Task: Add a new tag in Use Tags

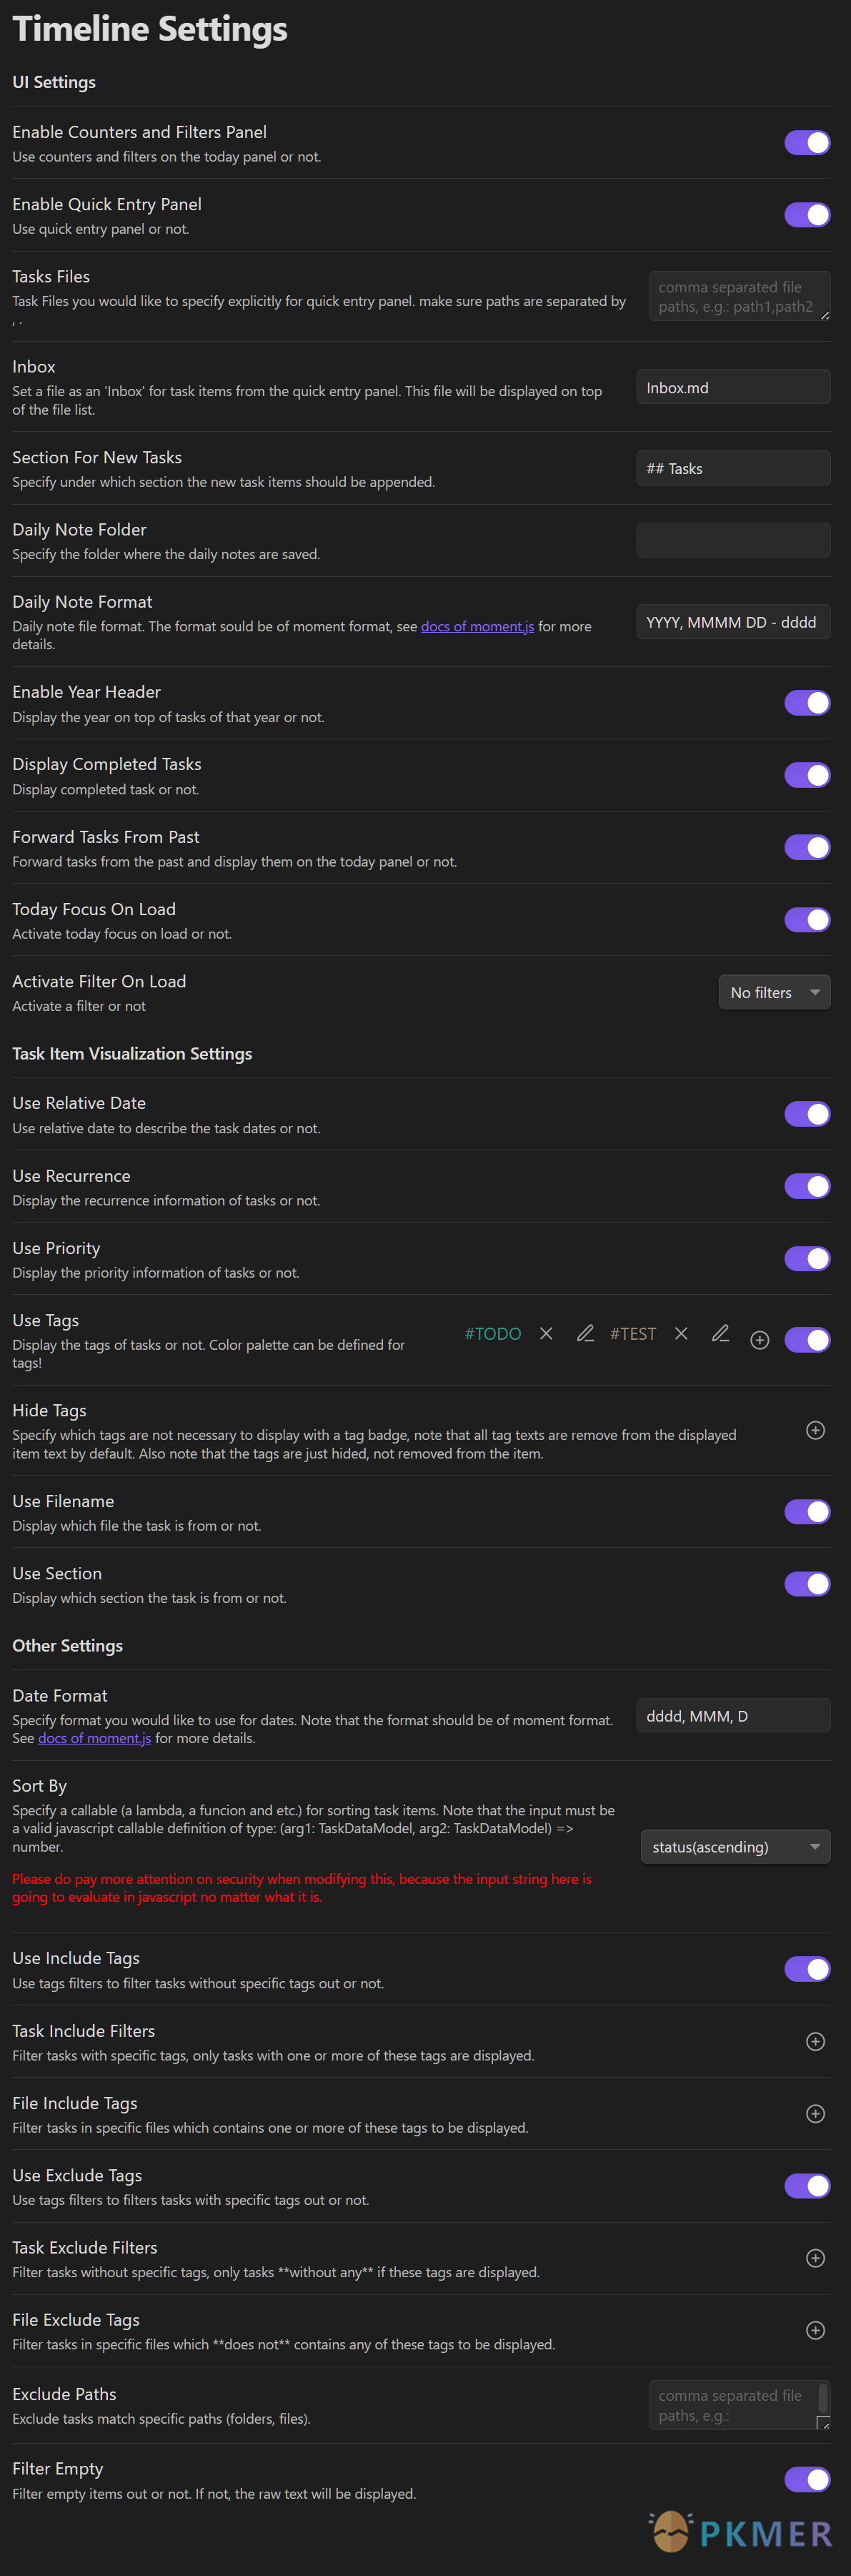Action: pos(759,1340)
